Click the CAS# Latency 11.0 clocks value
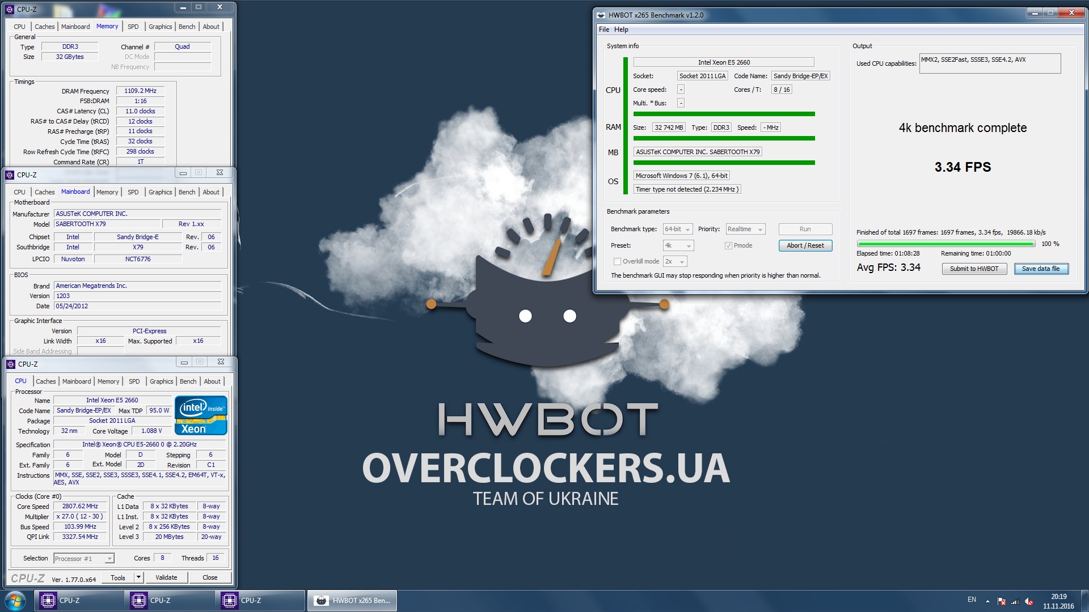1089x612 pixels. pos(140,111)
